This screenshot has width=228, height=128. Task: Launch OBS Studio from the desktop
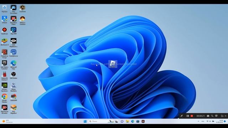point(14,75)
